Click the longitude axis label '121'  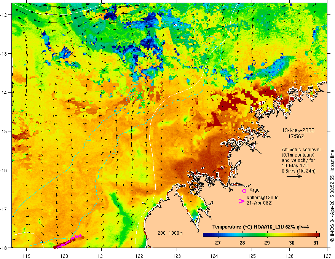102,256
